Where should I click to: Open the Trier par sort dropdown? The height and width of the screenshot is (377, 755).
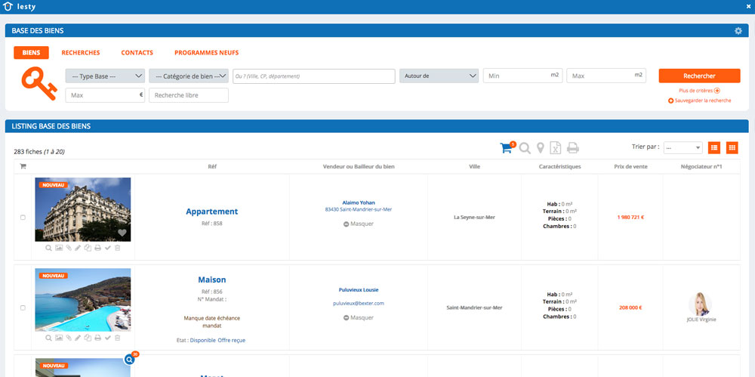point(683,147)
